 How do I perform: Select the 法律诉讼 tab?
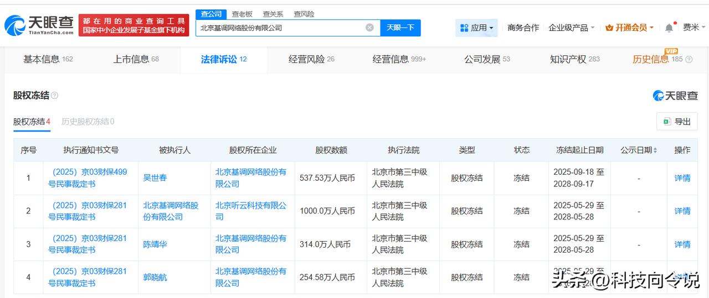tap(224, 59)
